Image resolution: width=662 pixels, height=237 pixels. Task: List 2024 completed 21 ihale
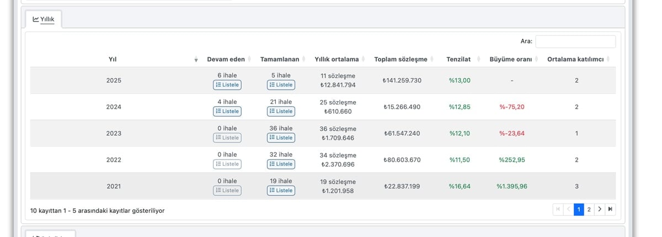(281, 111)
